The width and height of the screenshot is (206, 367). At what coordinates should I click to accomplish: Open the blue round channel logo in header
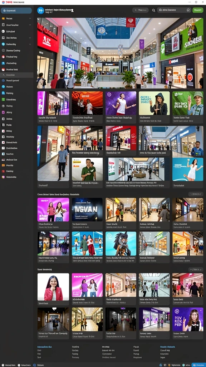[x=41, y=10]
